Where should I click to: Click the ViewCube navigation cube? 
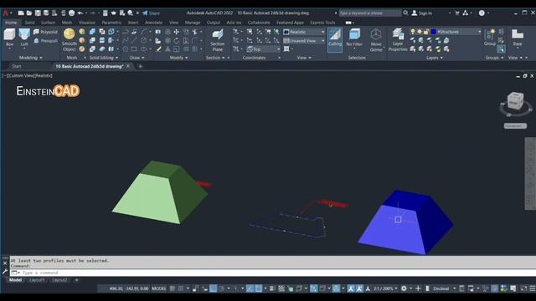pyautogui.click(x=515, y=100)
